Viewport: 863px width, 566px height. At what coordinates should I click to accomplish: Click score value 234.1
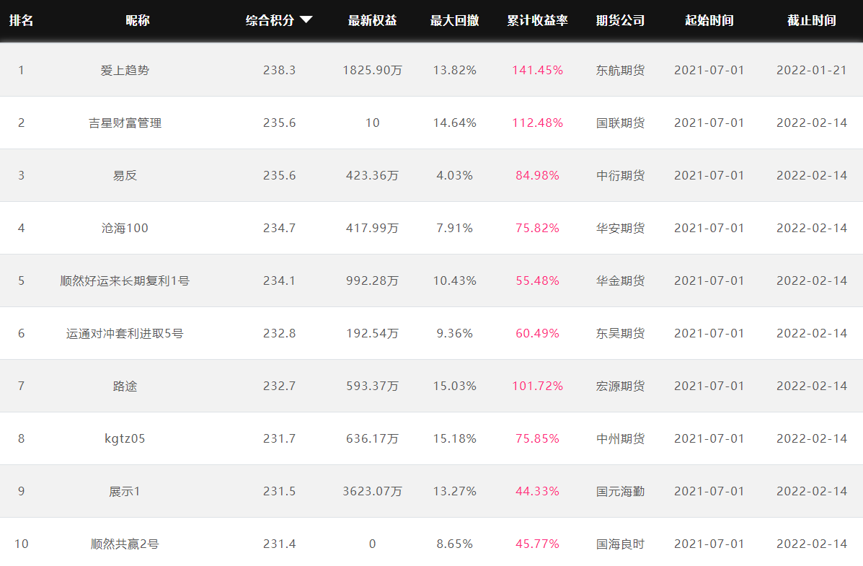tap(279, 280)
